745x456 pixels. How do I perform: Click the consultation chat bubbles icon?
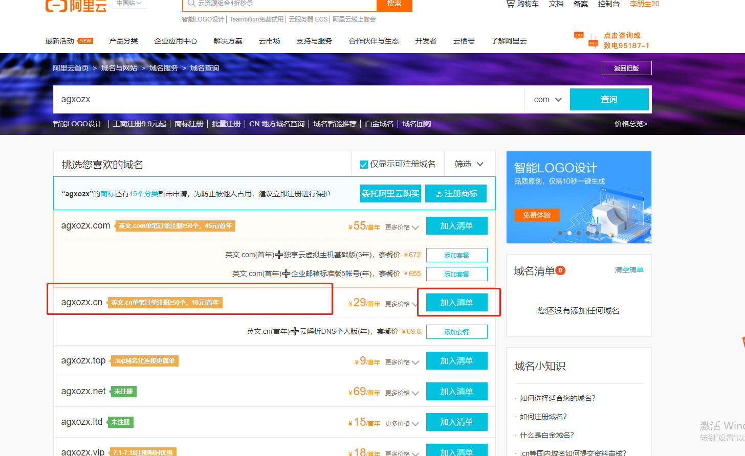[x=579, y=36]
